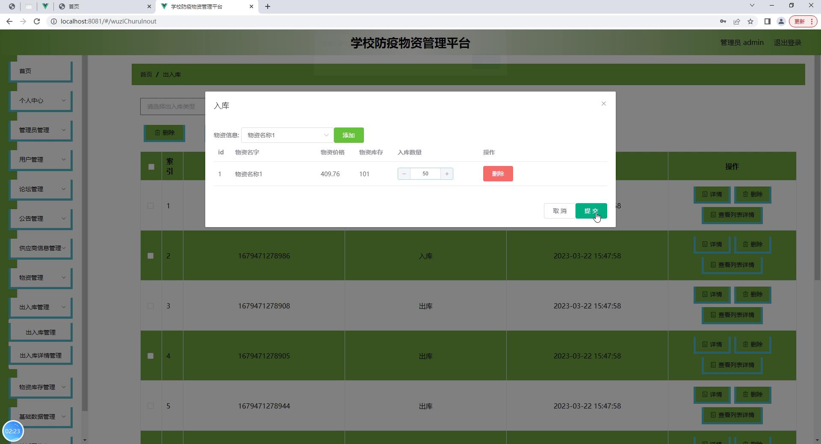821x444 pixels.
Task: Select 出入库管理 submenu item
Action: click(41, 332)
